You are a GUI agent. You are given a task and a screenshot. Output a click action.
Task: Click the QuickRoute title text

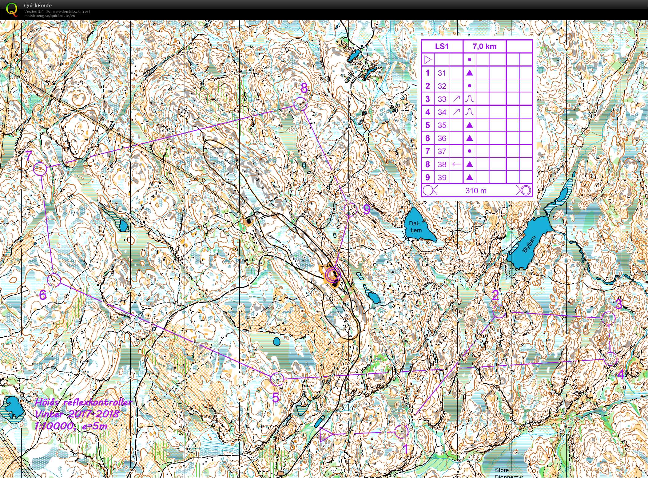coord(38,6)
